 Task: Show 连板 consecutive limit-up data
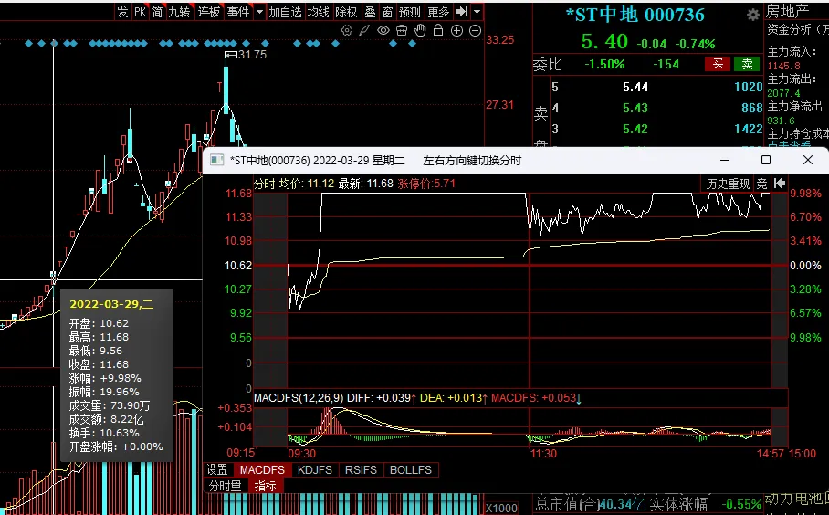tap(209, 12)
